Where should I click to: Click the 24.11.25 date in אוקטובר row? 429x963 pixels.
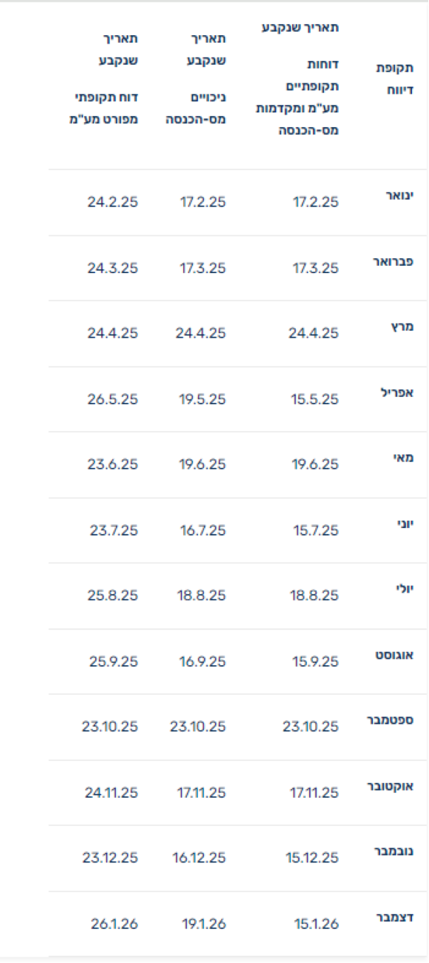111,793
